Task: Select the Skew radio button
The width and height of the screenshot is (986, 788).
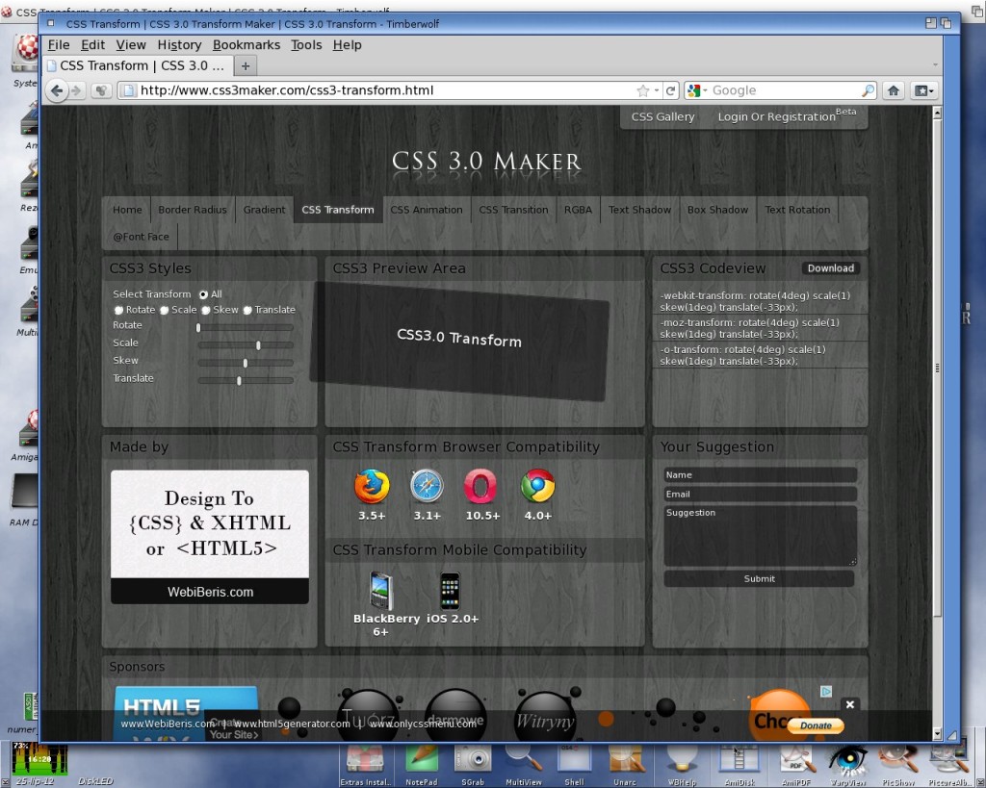Action: (x=206, y=310)
